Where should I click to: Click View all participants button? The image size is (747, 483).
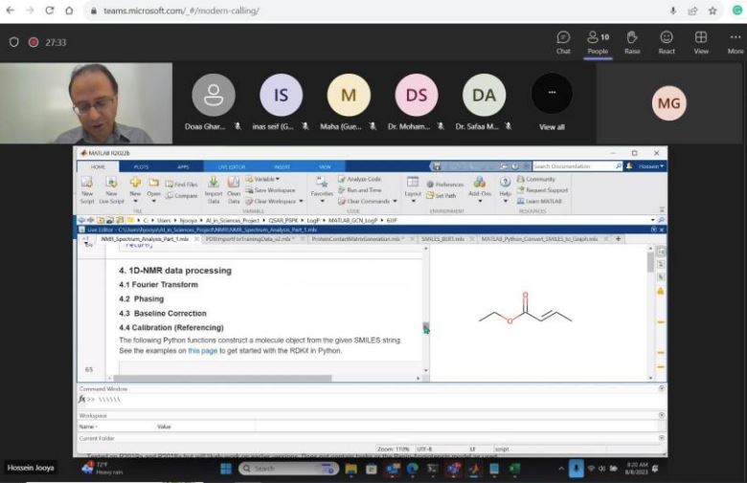(x=552, y=100)
